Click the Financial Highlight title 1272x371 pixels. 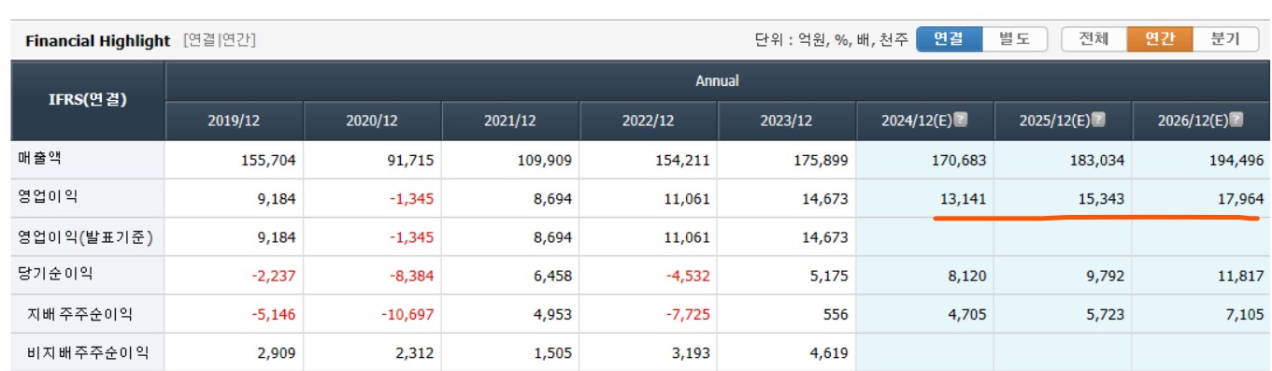click(98, 41)
